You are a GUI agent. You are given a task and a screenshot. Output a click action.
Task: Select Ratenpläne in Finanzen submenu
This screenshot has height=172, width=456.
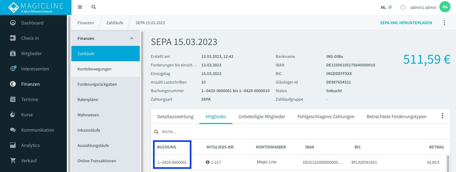click(105, 99)
